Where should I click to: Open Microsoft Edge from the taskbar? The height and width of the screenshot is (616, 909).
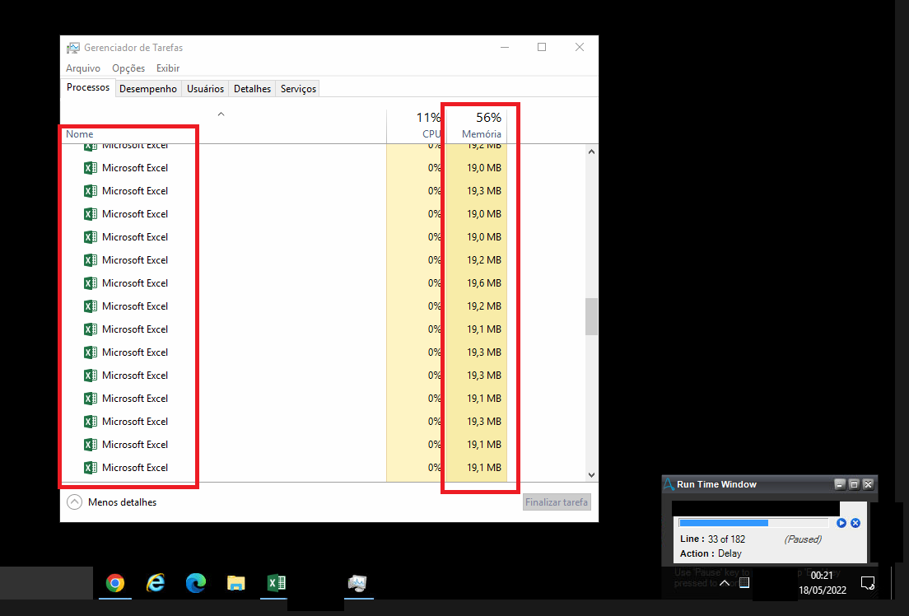196,583
